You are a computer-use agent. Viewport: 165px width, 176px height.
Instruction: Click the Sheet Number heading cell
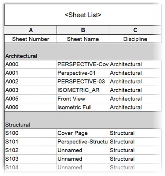[30, 39]
